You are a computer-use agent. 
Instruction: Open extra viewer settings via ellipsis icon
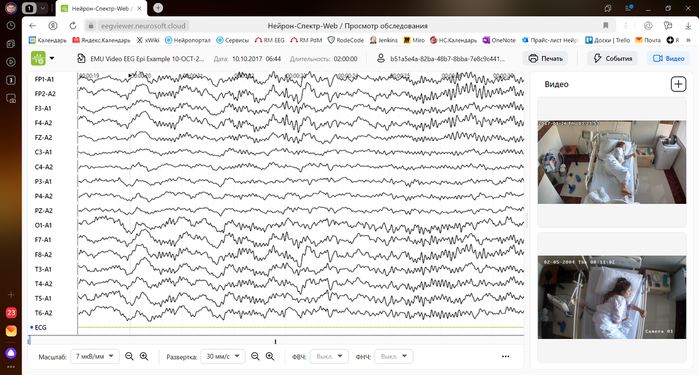(x=505, y=356)
